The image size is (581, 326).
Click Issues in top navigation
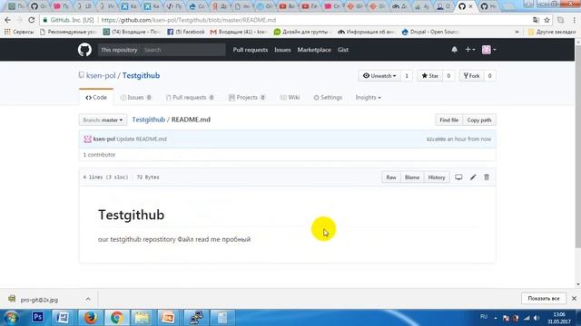point(282,50)
